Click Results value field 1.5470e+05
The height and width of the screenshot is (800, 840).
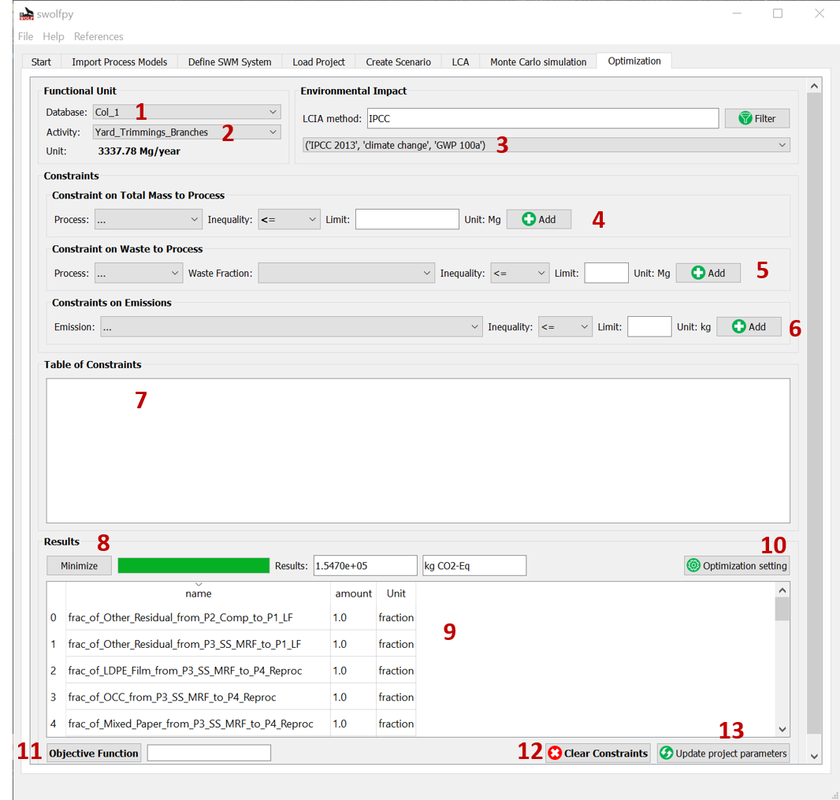click(x=366, y=566)
